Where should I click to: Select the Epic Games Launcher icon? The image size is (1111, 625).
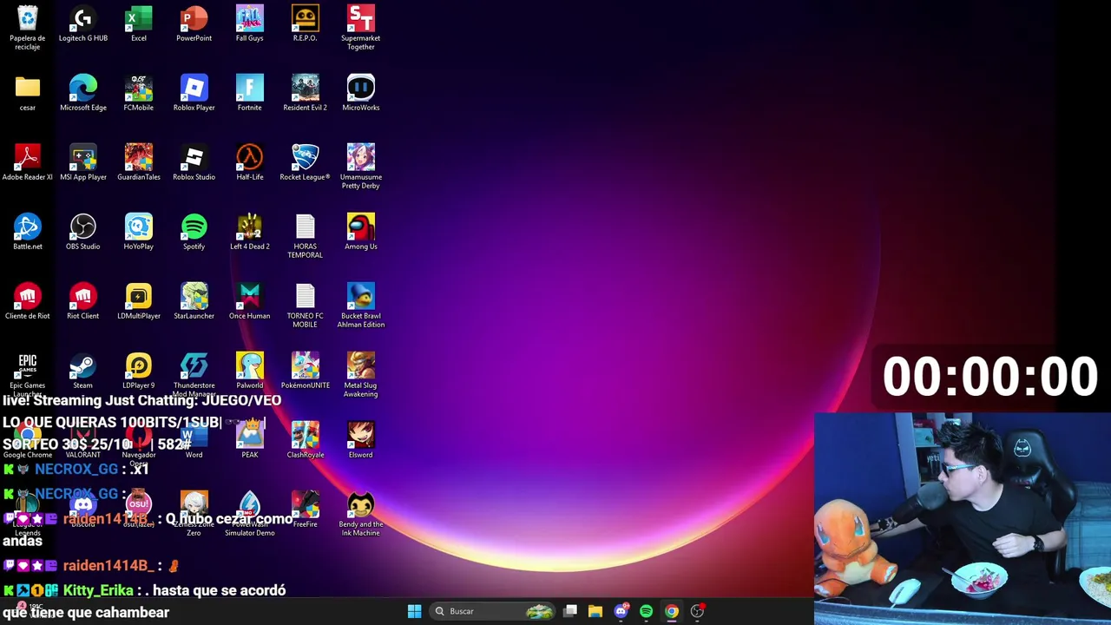pos(28,375)
